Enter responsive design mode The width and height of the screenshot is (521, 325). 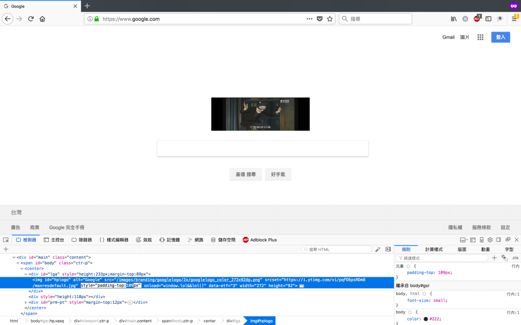click(x=481, y=240)
